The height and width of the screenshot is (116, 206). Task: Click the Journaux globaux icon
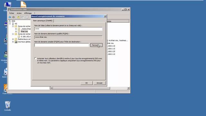pos(16,42)
